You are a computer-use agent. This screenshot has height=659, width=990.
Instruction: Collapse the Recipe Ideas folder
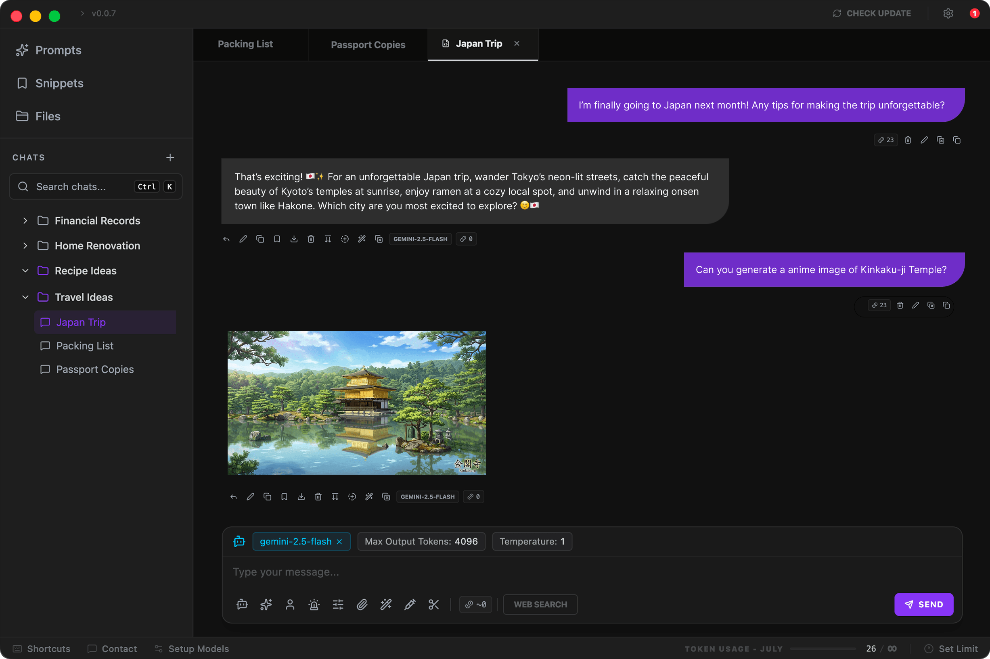25,271
